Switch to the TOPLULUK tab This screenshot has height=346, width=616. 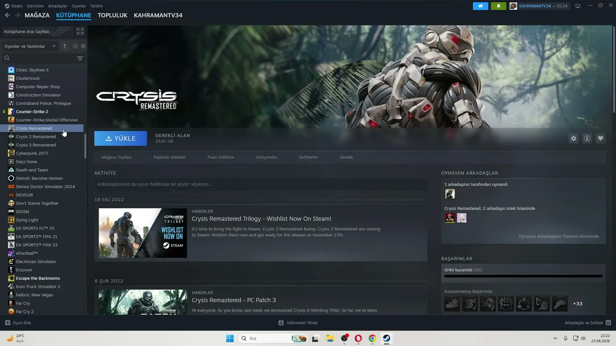[x=113, y=15]
